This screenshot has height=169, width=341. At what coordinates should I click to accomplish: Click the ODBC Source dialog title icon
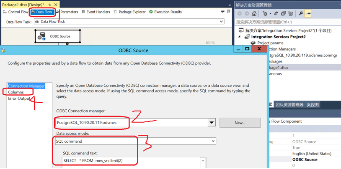click(3, 50)
